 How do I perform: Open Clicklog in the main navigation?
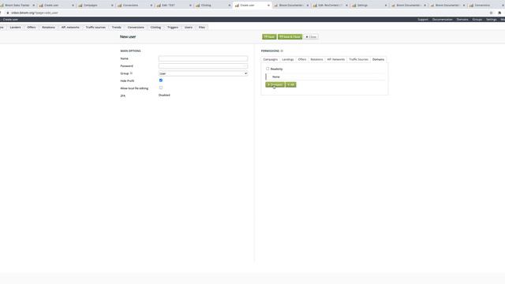[x=155, y=28]
